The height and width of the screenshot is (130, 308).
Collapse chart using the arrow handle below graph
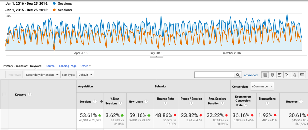[156, 57]
